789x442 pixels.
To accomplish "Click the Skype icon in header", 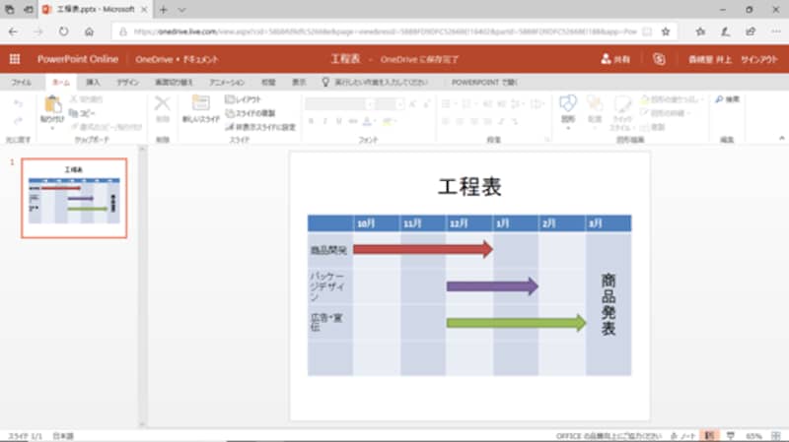I will pos(659,59).
